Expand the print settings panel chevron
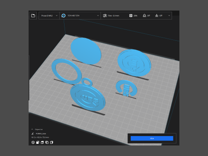The height and width of the screenshot is (156, 208). (x=169, y=16)
